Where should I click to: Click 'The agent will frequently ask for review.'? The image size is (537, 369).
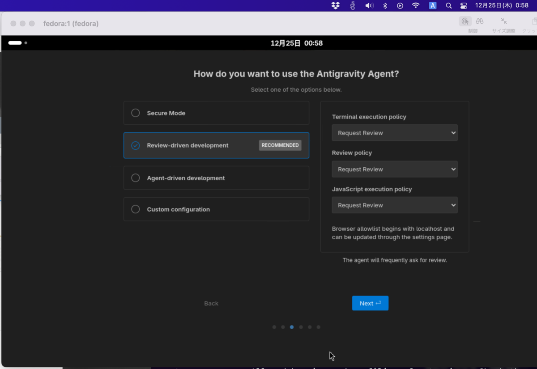(x=395, y=260)
